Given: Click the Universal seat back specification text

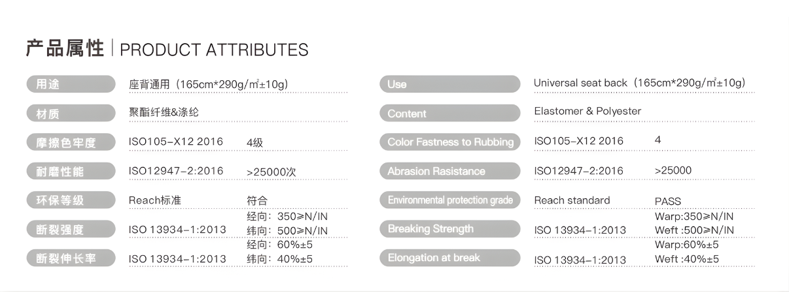Looking at the screenshot, I should [x=639, y=83].
